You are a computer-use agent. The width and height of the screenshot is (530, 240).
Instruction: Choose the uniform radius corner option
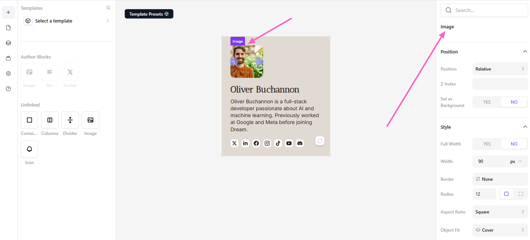[506, 194]
